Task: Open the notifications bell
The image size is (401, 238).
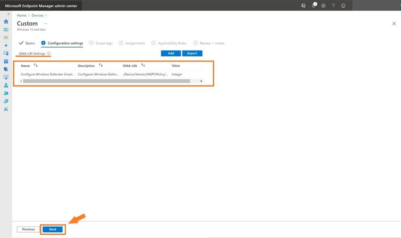Action: click(314, 5)
